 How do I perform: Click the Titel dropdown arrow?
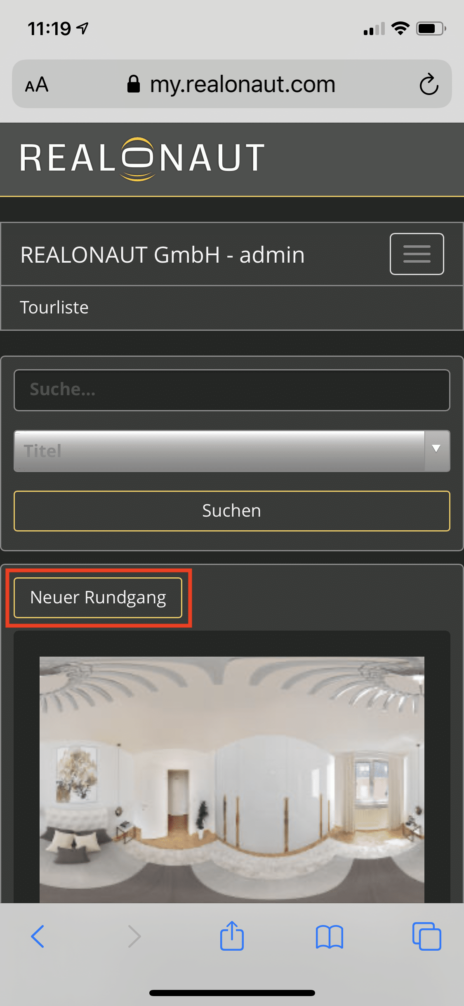point(437,449)
